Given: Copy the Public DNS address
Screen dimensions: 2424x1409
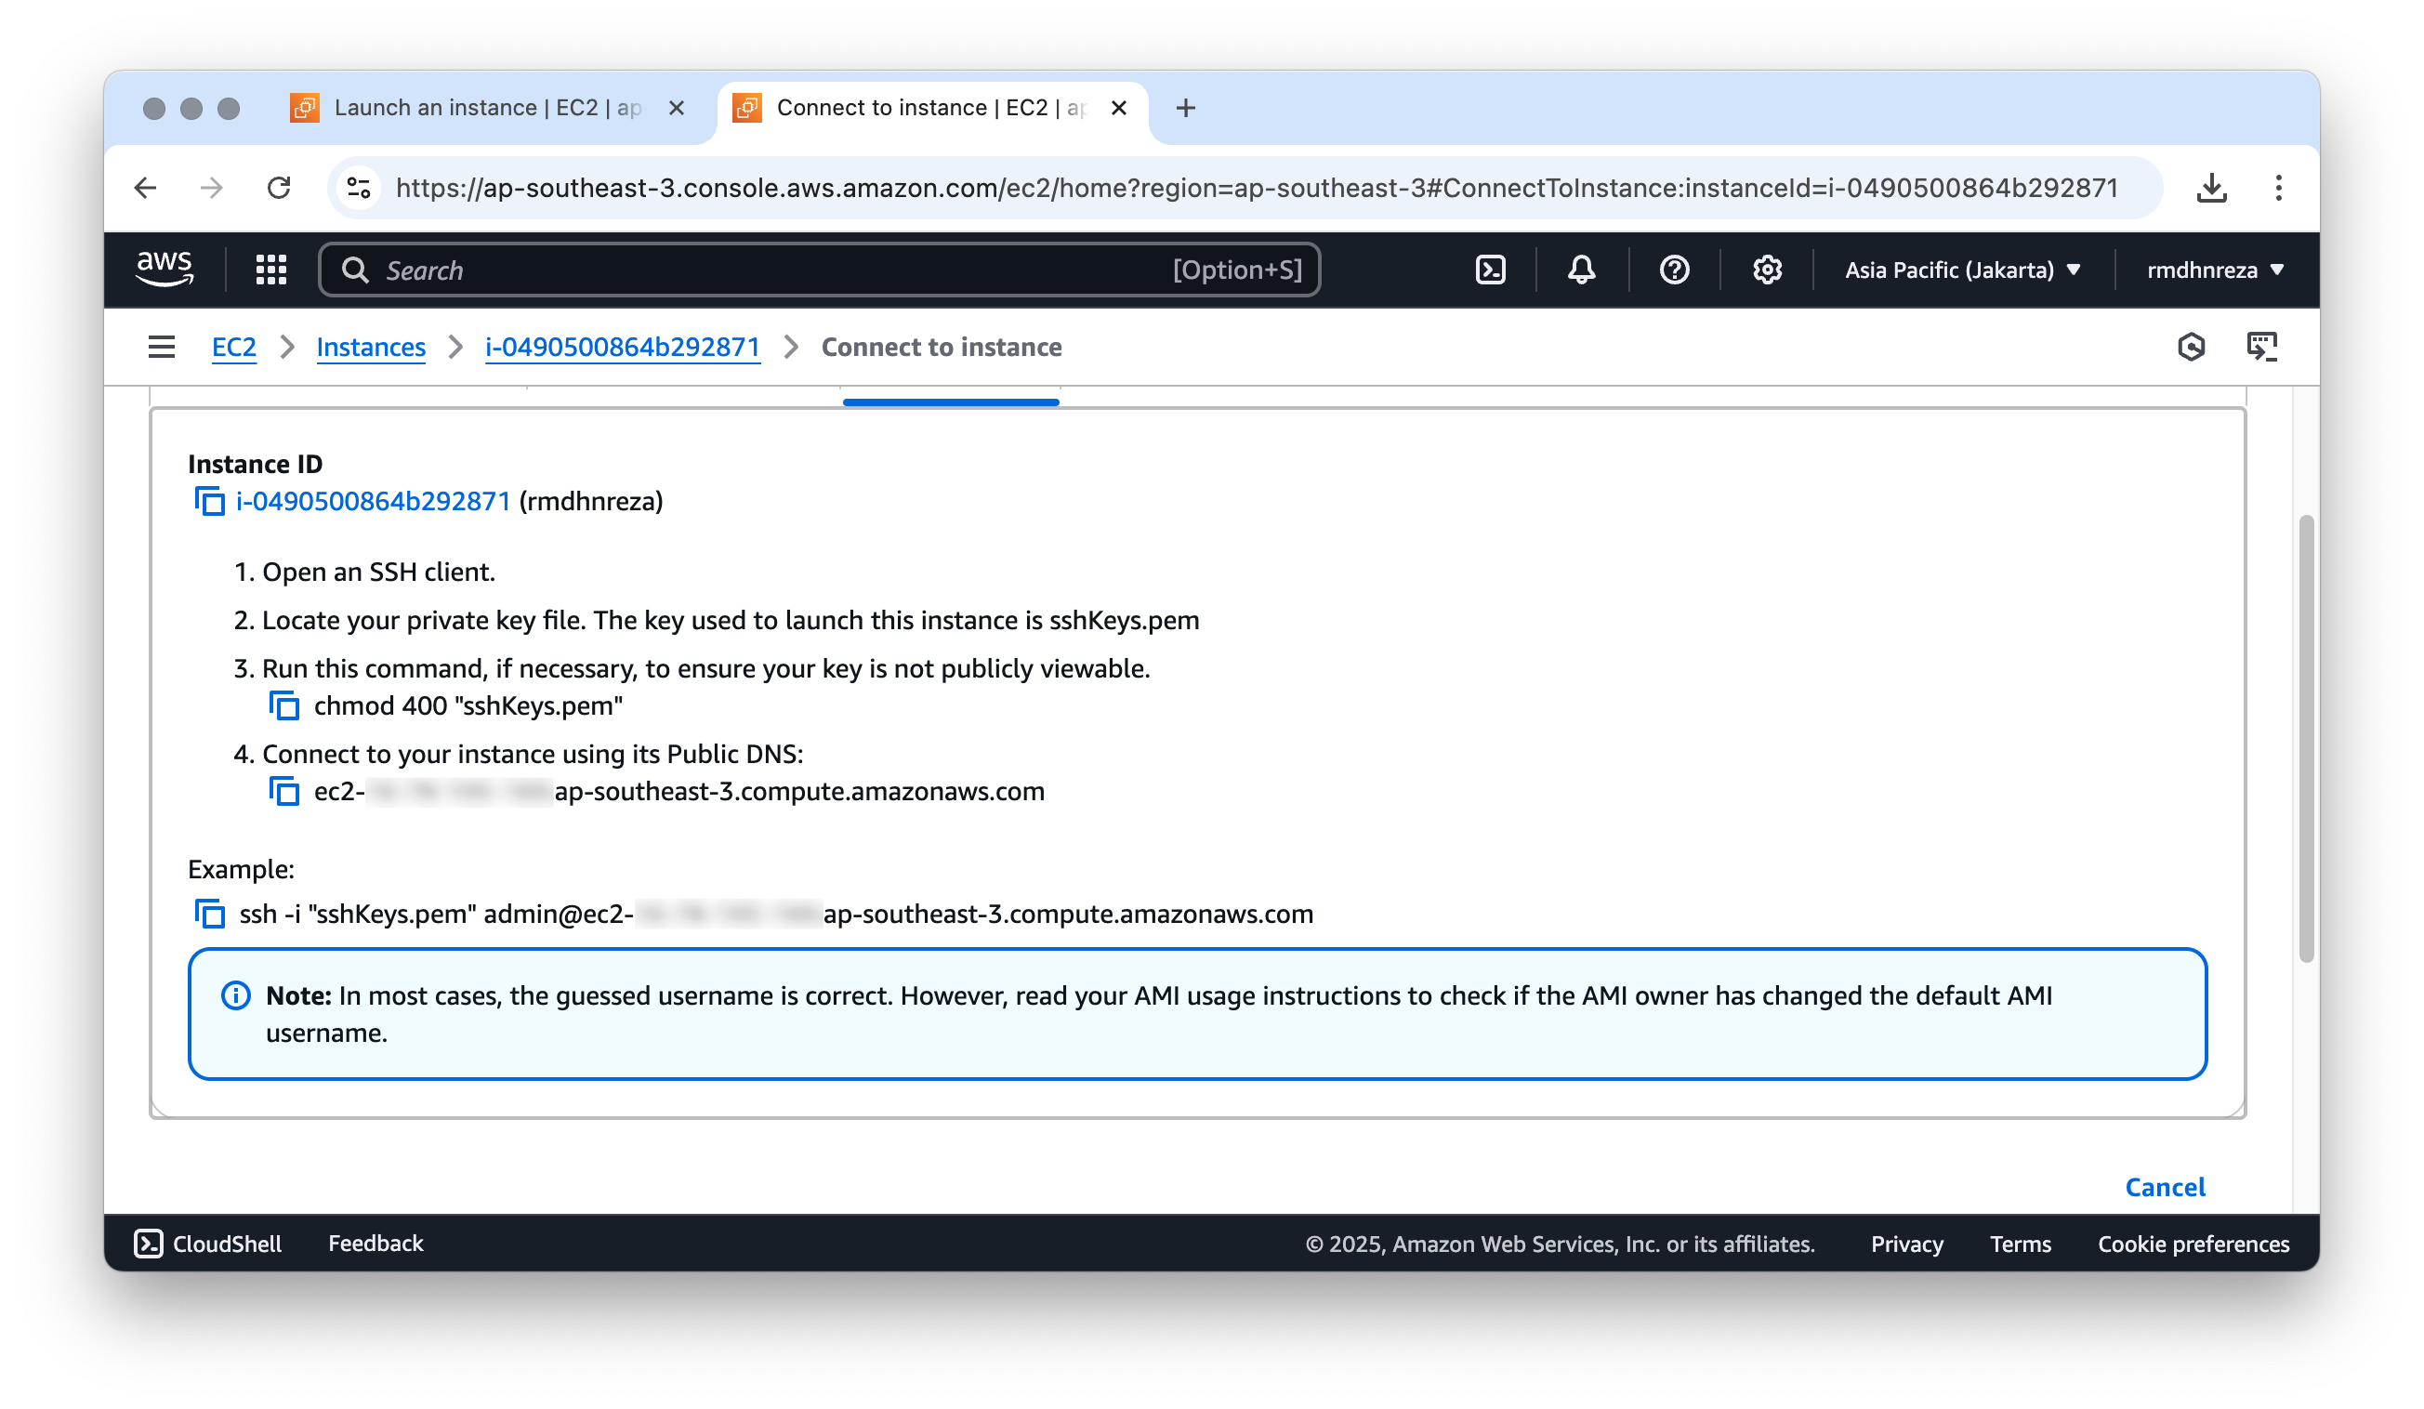Looking at the screenshot, I should coord(283,793).
